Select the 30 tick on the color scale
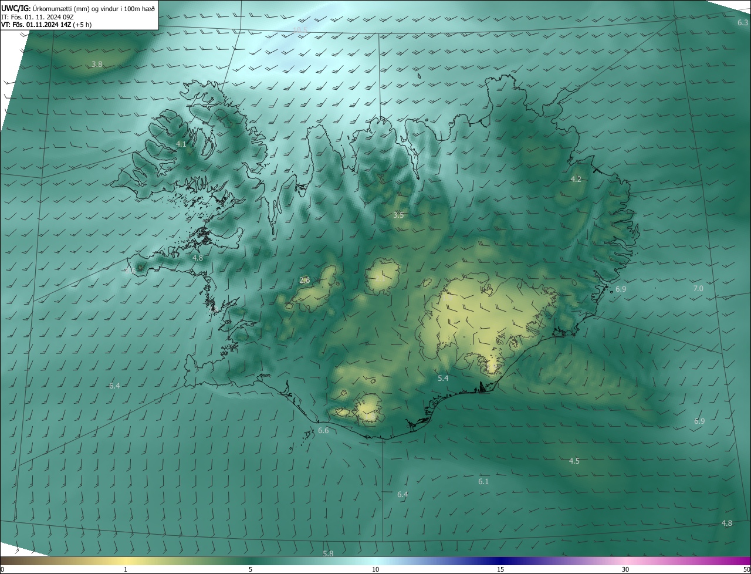 625,569
